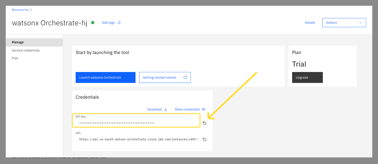Click the masked API key field
The width and height of the screenshot is (378, 164).
136,120
